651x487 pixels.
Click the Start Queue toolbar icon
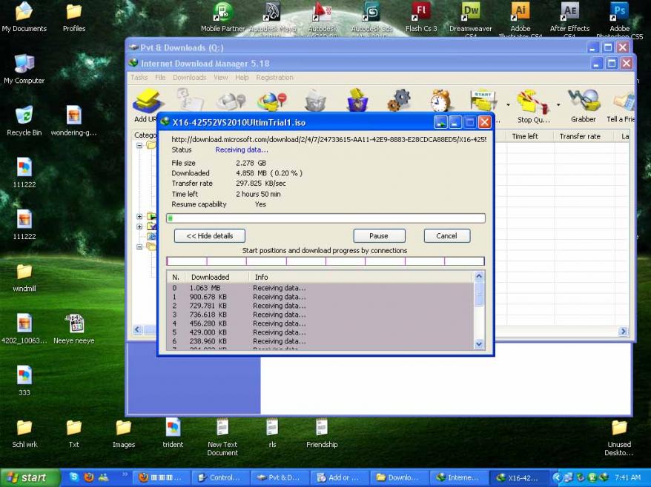(x=484, y=101)
